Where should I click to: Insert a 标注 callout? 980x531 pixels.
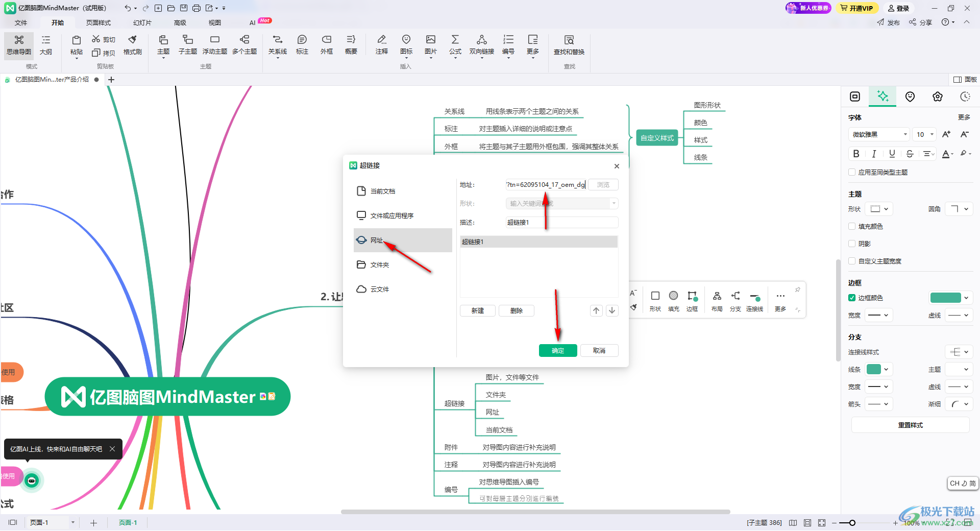[302, 45]
